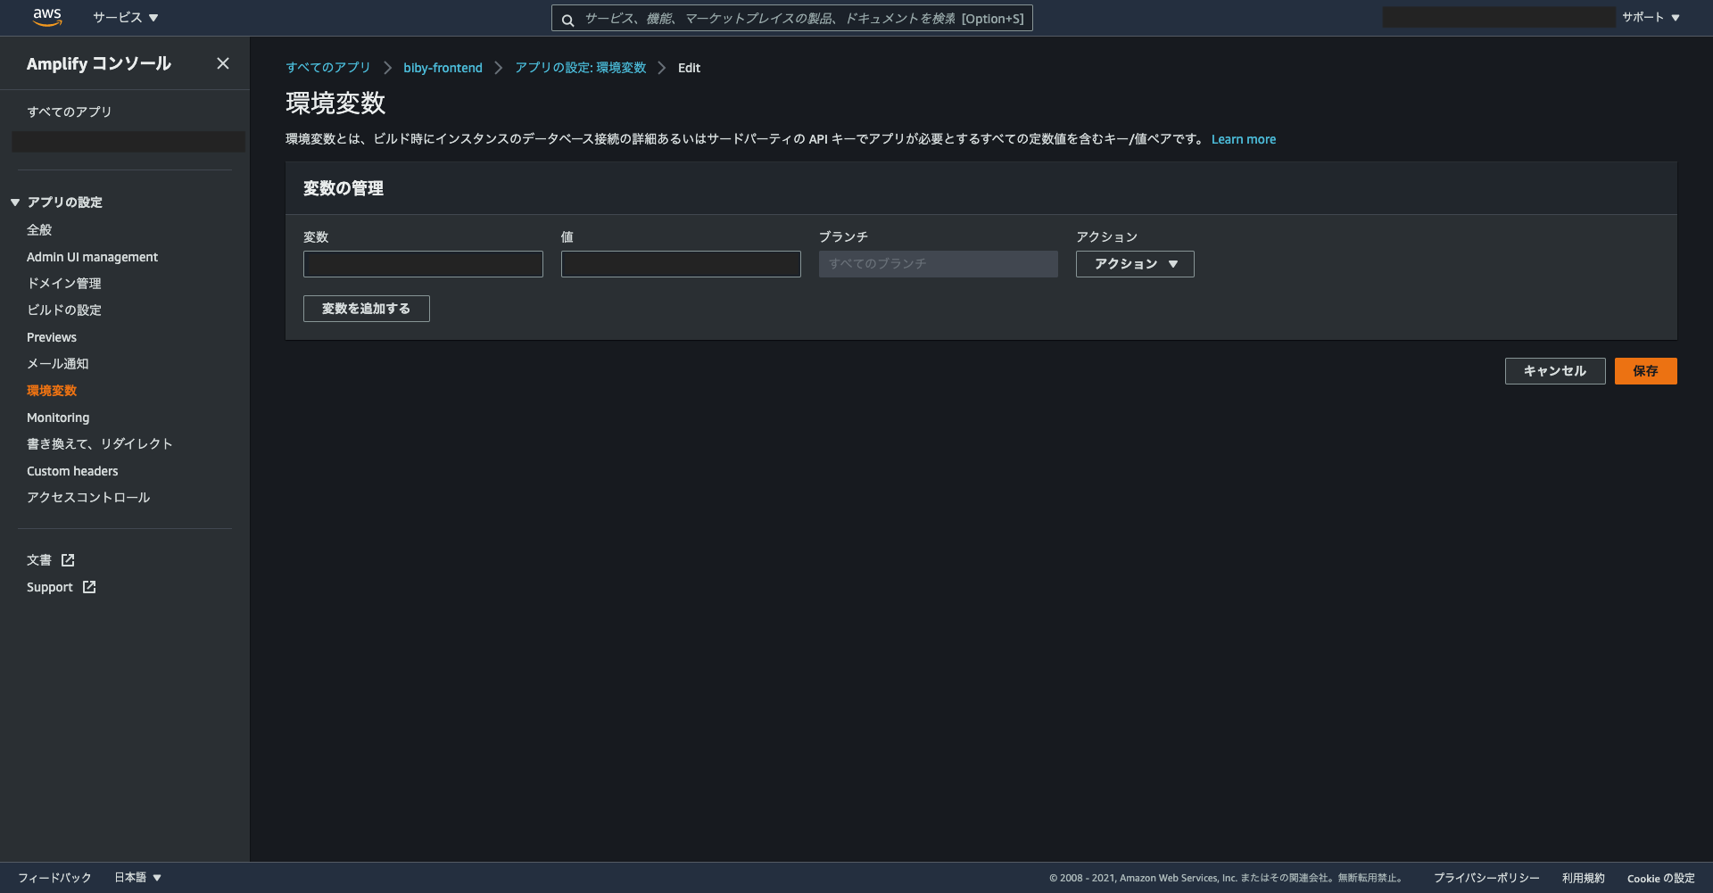
Task: Click the 変数 name input field
Action: click(x=423, y=264)
